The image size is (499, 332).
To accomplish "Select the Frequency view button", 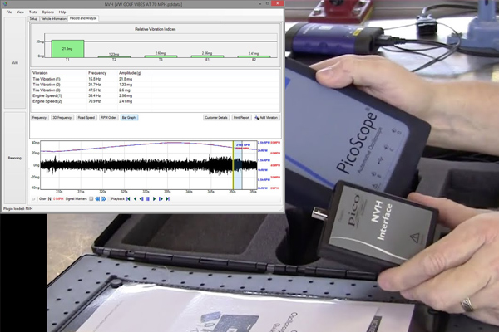I will 39,118.
